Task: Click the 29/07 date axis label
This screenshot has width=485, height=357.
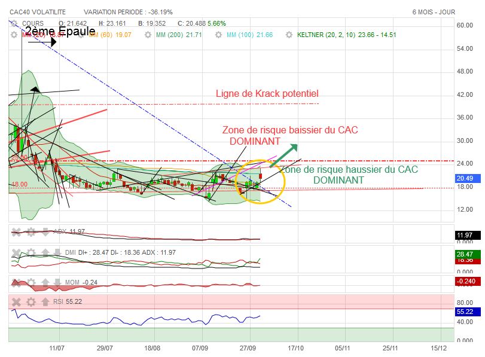Action: (x=105, y=348)
